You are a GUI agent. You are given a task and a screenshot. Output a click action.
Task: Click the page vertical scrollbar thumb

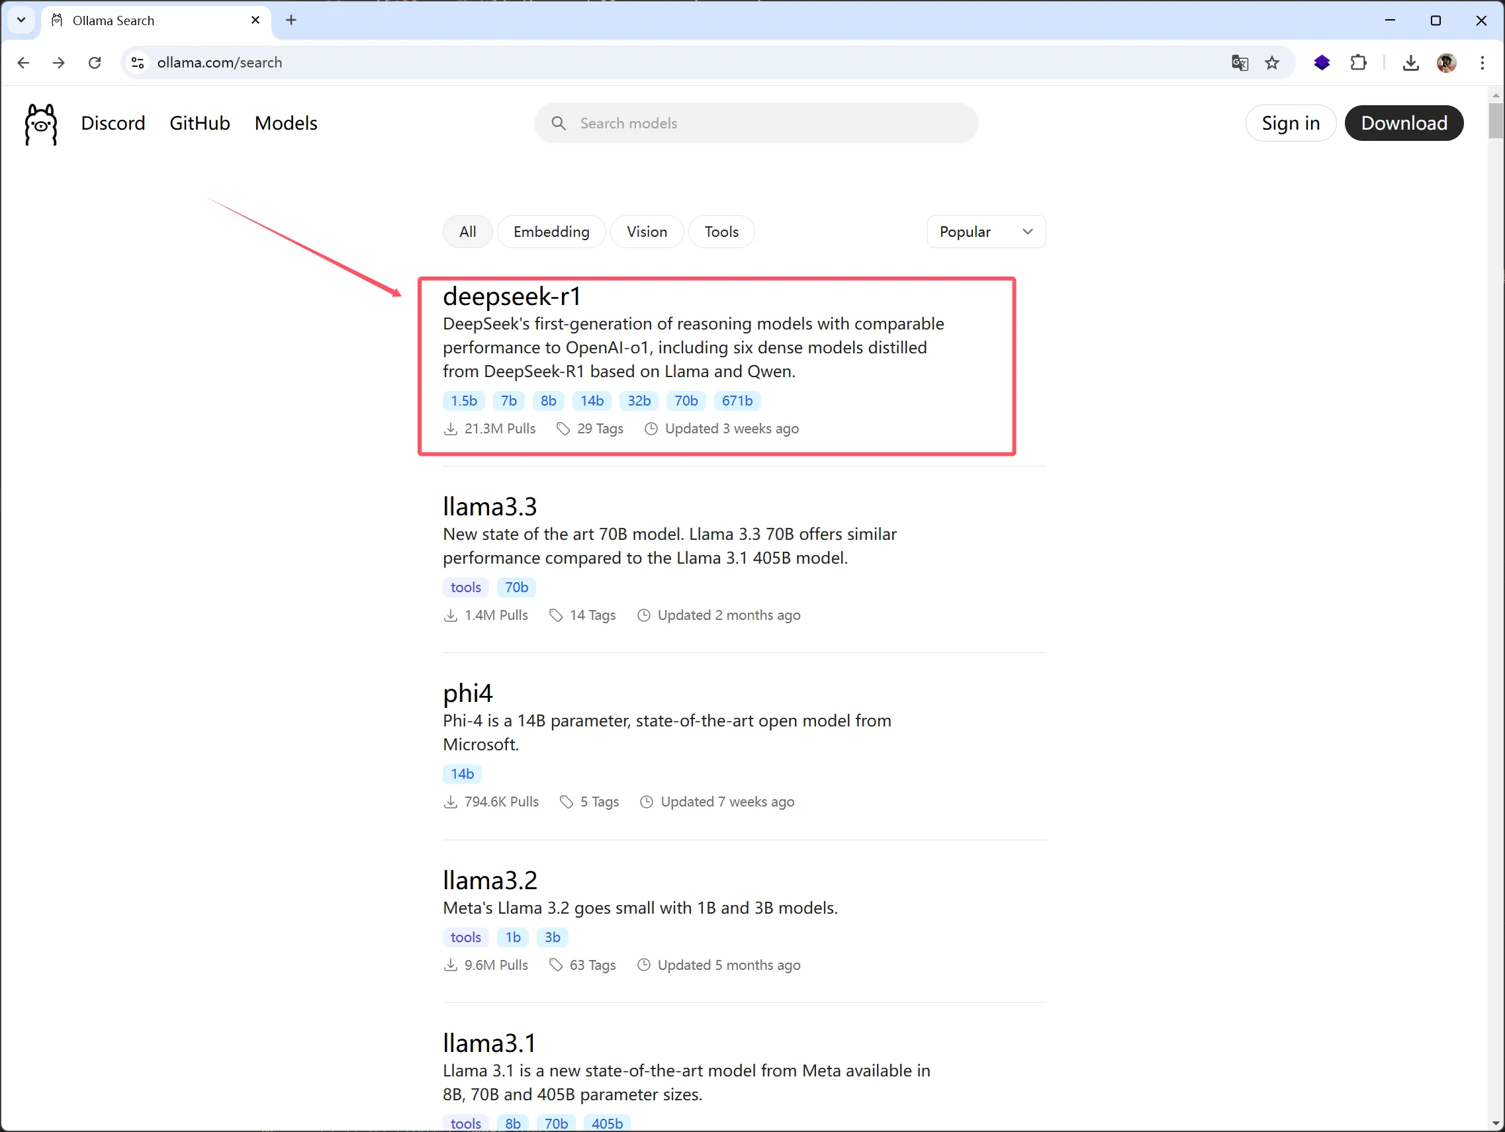(1496, 120)
